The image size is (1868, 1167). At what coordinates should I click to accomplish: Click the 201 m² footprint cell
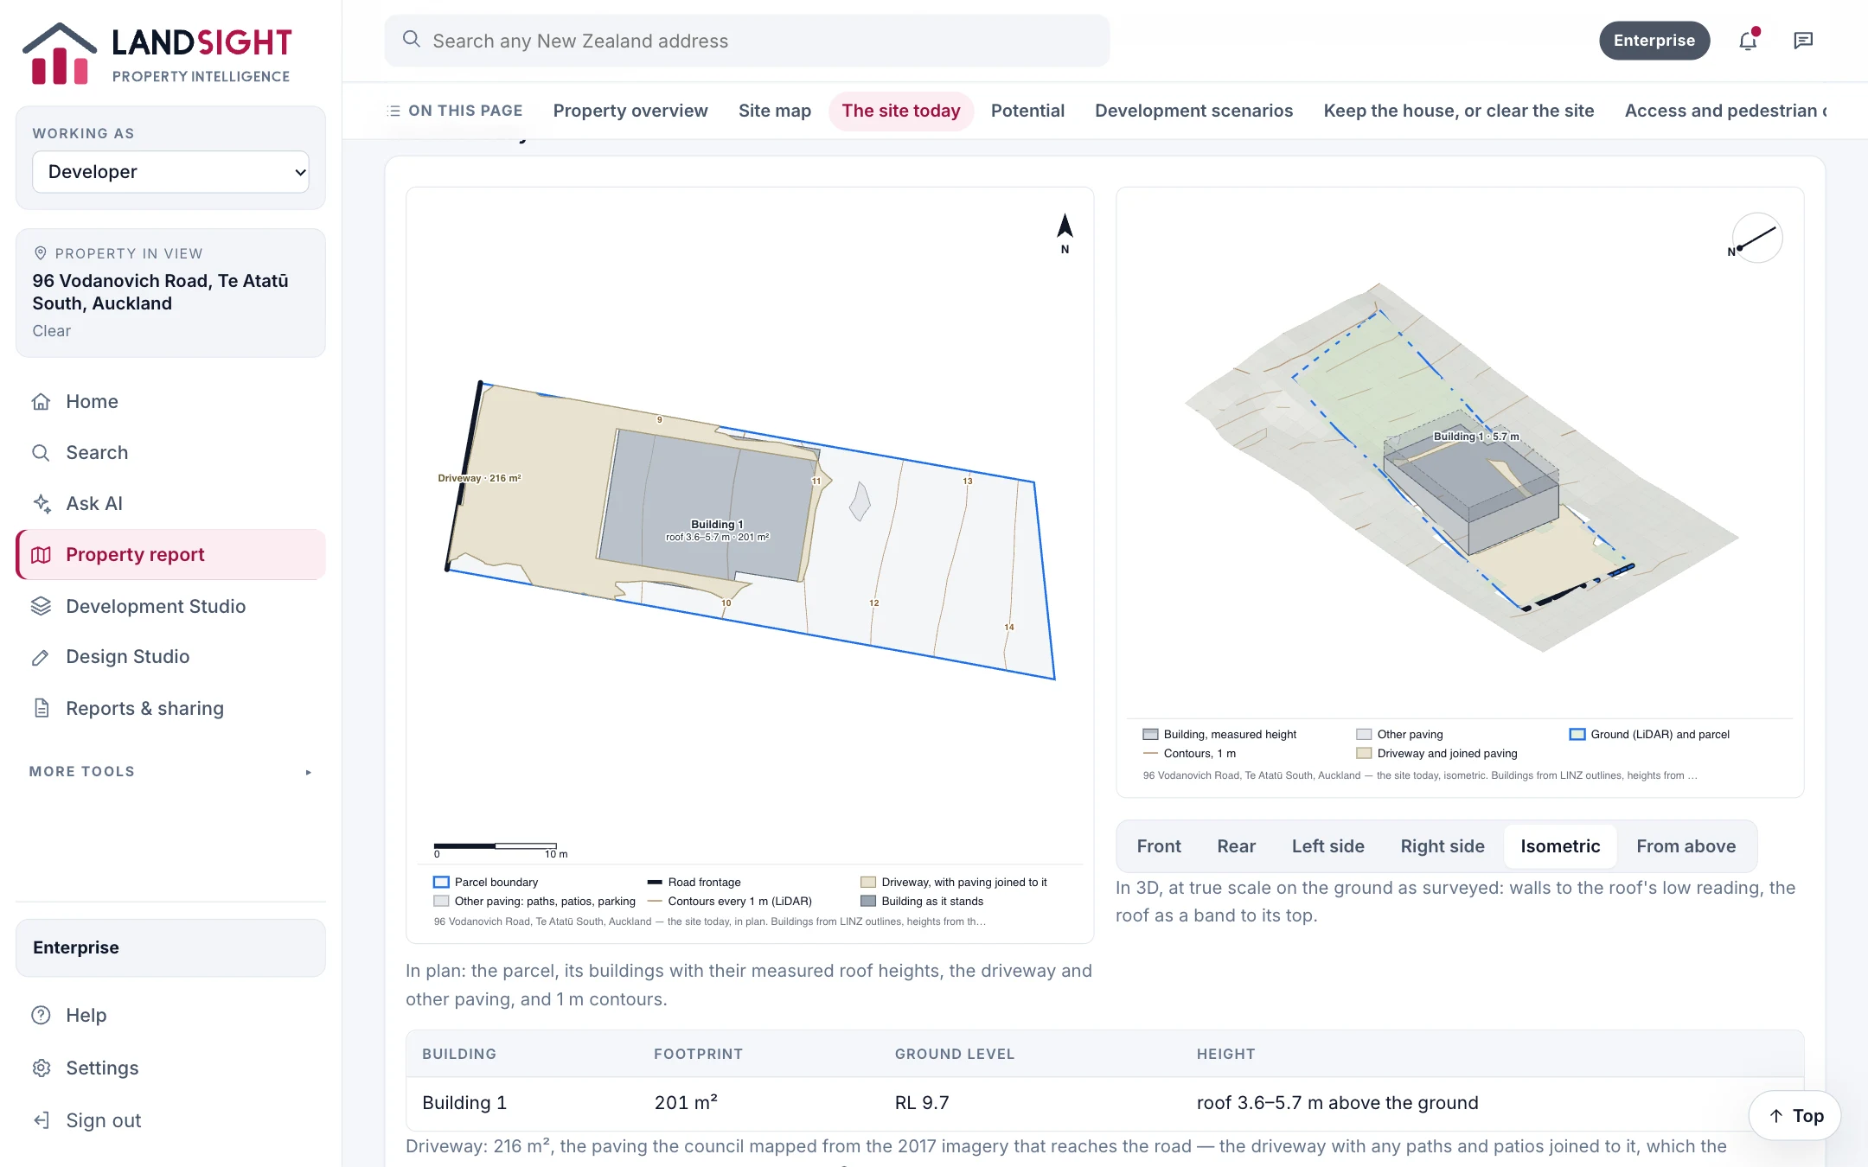(x=686, y=1103)
